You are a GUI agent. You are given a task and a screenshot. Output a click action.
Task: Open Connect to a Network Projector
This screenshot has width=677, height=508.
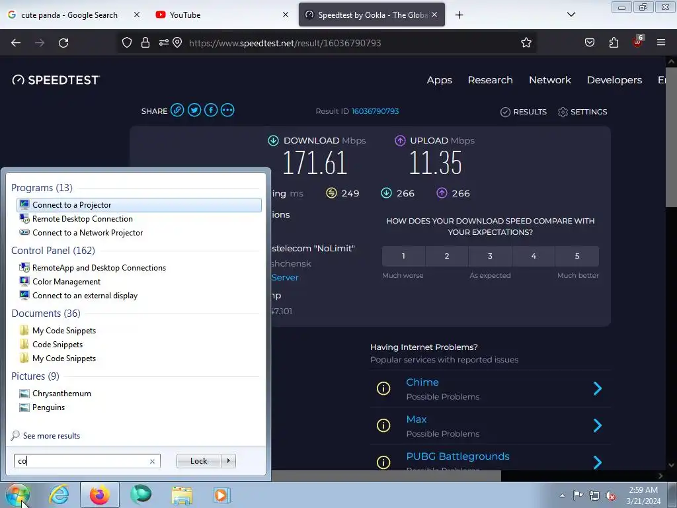(x=139, y=232)
